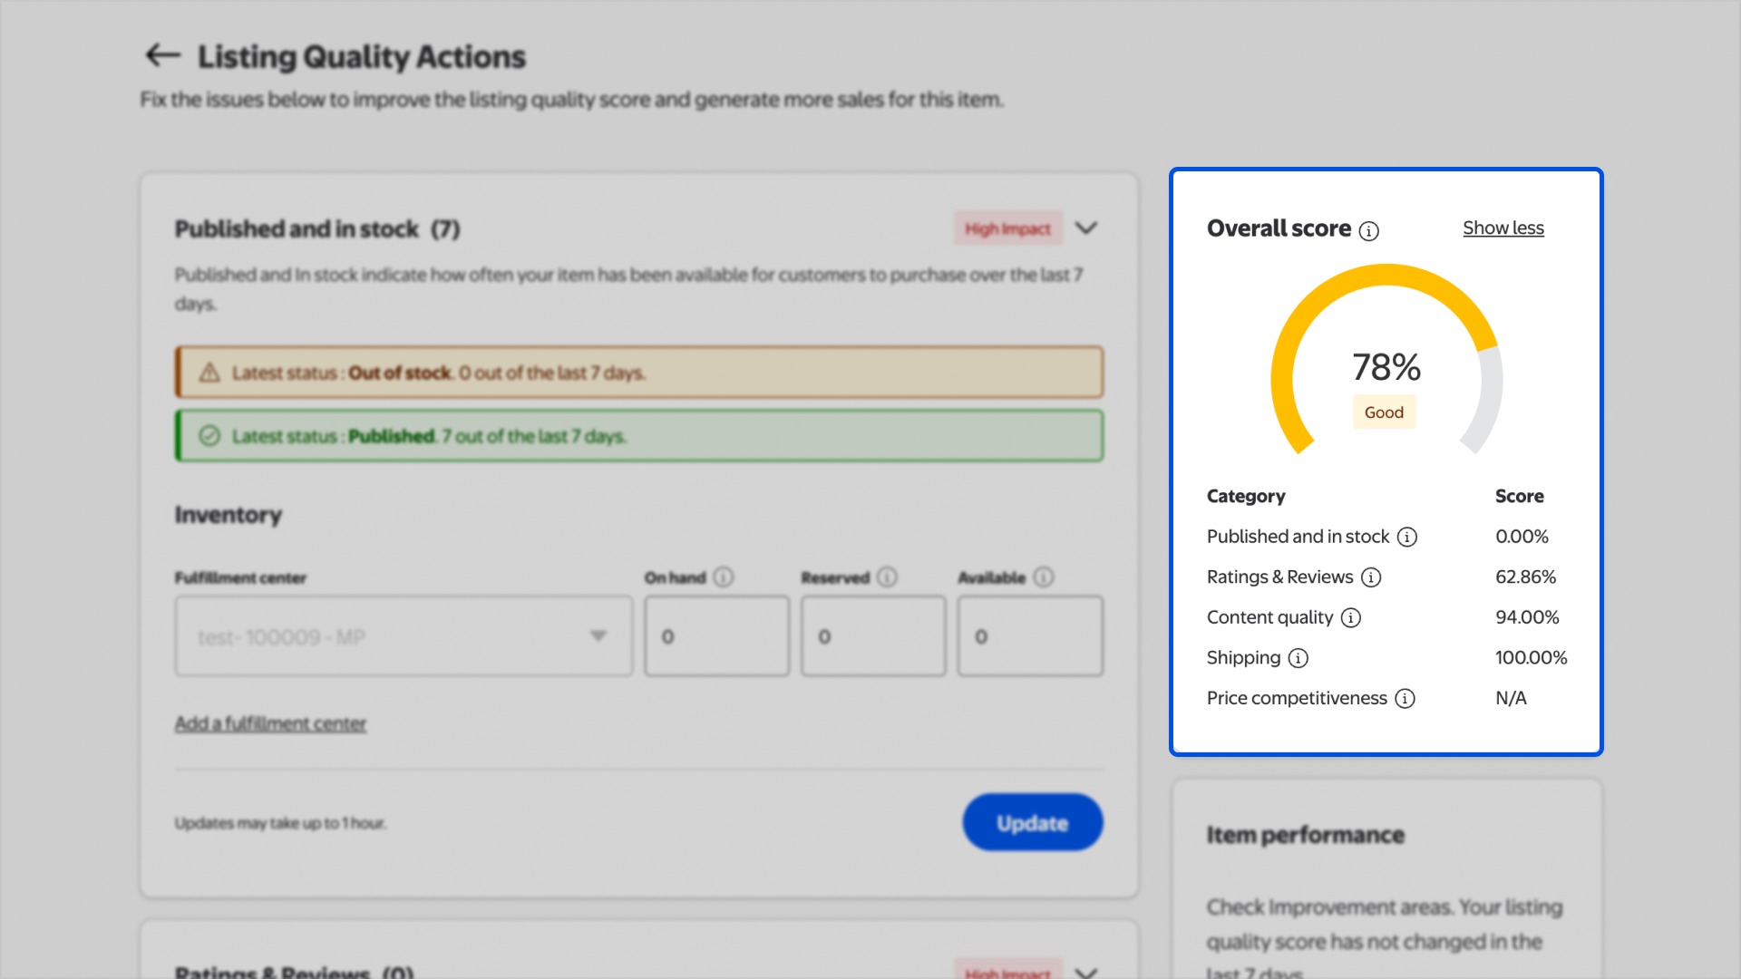The width and height of the screenshot is (1741, 979).
Task: Open the Overall score info icon
Action: point(1369,231)
